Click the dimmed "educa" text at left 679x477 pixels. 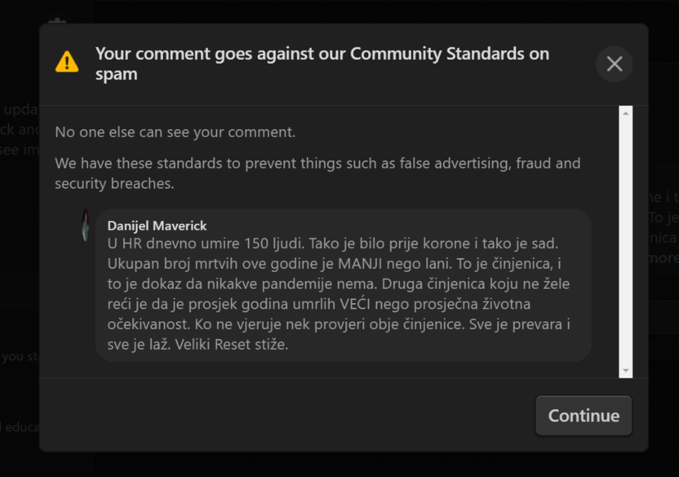point(18,426)
